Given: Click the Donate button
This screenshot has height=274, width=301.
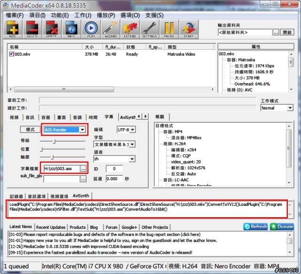Looking at the screenshot, I should pos(282,227).
